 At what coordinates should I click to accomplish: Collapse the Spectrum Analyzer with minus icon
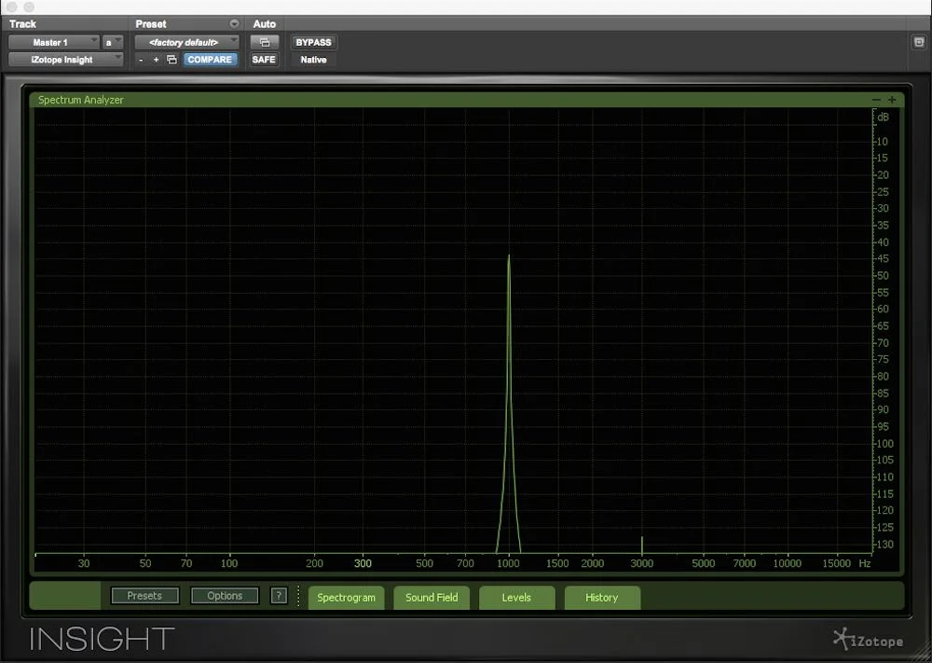click(x=876, y=100)
